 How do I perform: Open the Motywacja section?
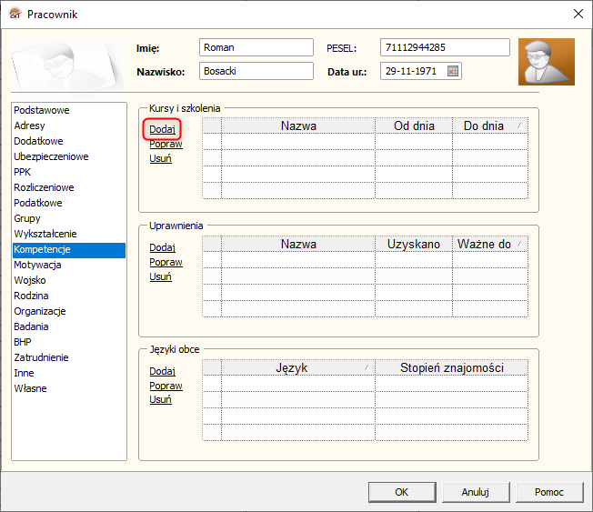coord(69,265)
